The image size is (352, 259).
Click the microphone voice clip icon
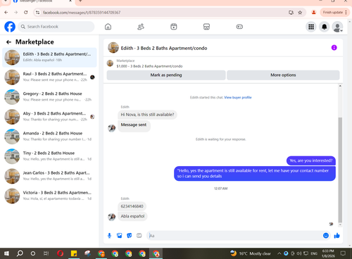(109, 236)
